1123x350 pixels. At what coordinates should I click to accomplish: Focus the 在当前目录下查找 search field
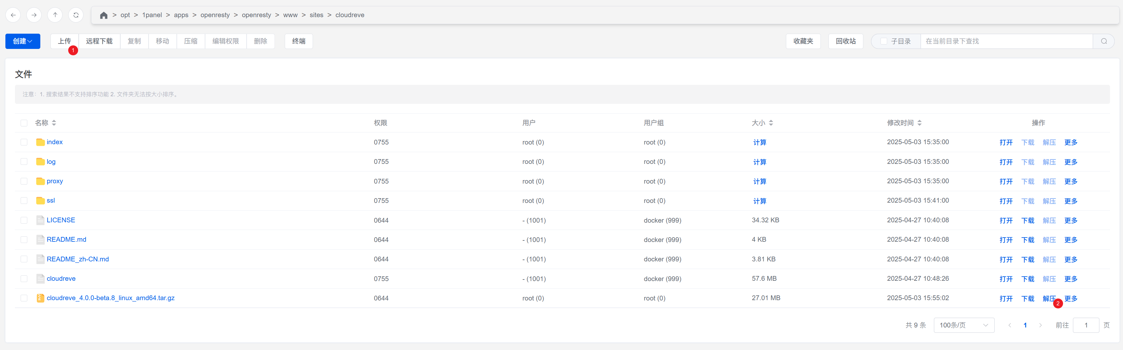[x=1006, y=41]
